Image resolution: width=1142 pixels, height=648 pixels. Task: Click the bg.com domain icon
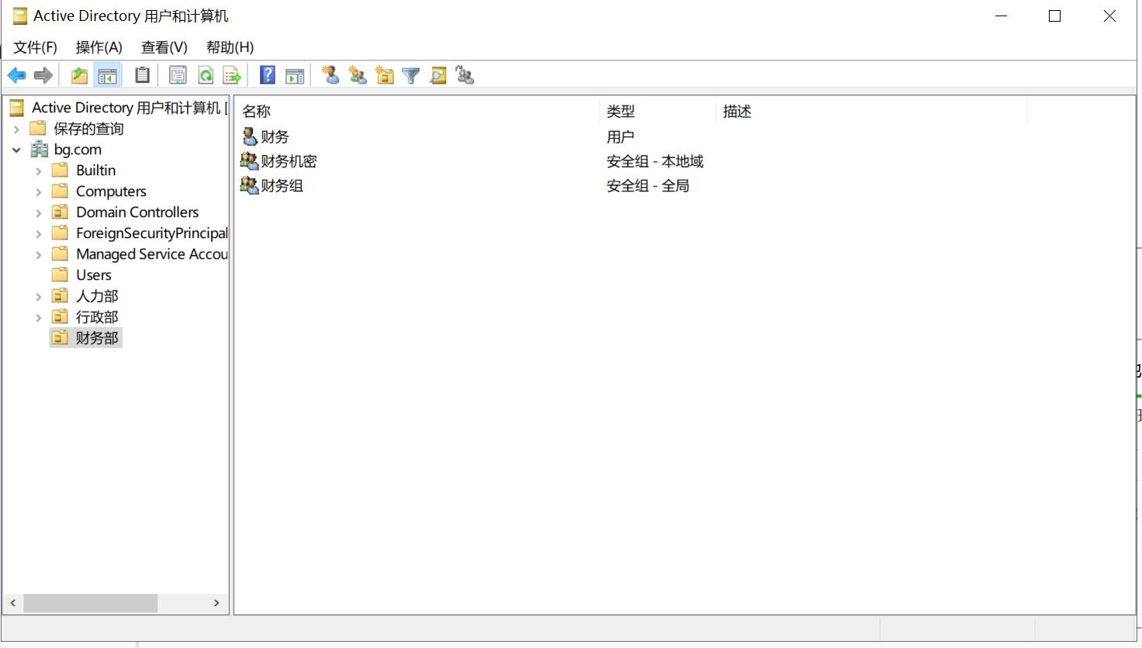(x=40, y=150)
